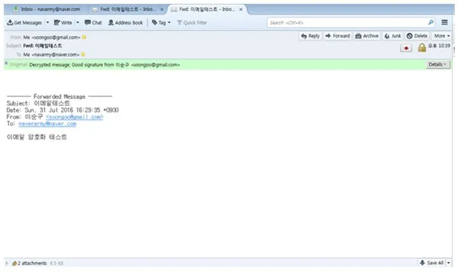The width and height of the screenshot is (458, 273).
Task: Open the More actions dropdown
Action: coord(441,36)
